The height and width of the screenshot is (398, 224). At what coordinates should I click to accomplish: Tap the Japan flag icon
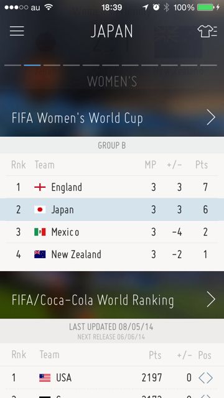tap(40, 210)
